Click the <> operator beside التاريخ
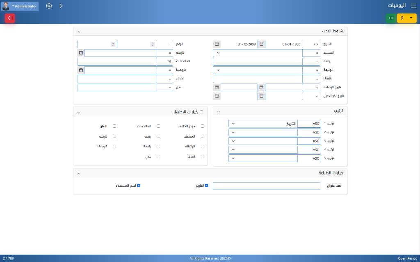 pyautogui.click(x=316, y=44)
